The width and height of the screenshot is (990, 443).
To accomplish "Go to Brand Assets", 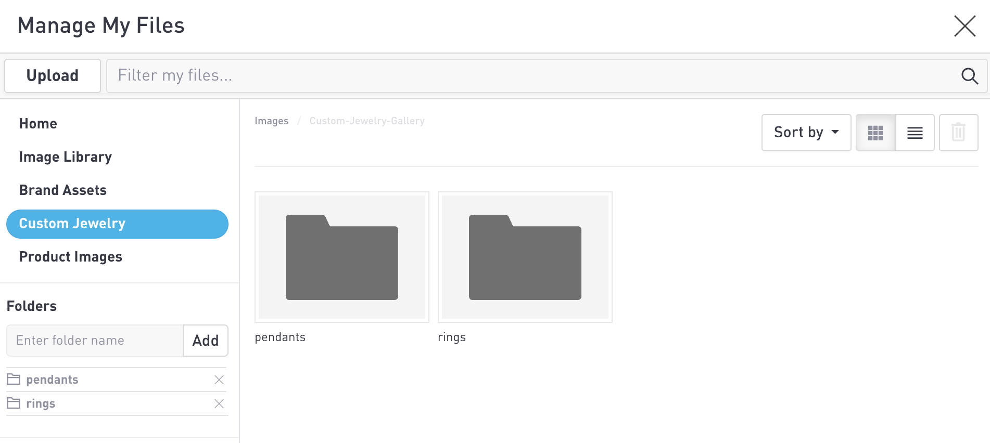I will point(63,190).
